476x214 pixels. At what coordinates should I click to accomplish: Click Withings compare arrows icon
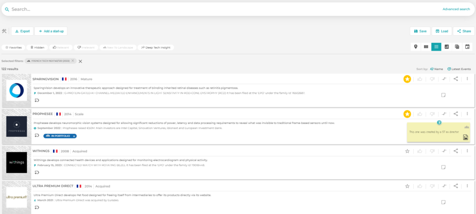[444, 151]
